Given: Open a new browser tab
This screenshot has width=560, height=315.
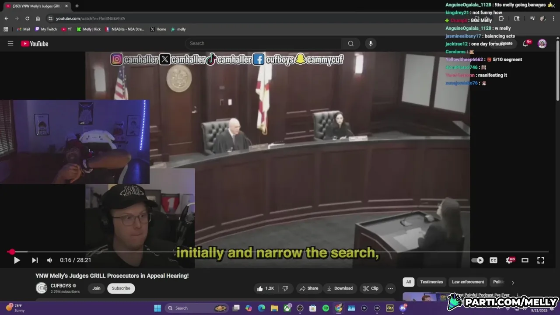Looking at the screenshot, I should pos(77,6).
